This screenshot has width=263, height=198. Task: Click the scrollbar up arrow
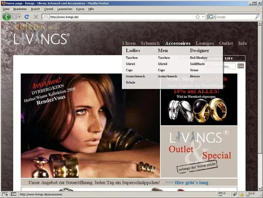click(260, 24)
